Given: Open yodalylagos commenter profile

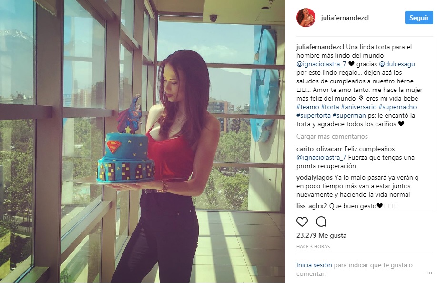Looking at the screenshot, I should [x=315, y=177].
